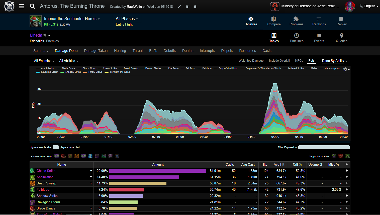The height and width of the screenshot is (215, 380).
Task: Filter by orange flame source aura icon
Action: pyautogui.click(x=77, y=156)
